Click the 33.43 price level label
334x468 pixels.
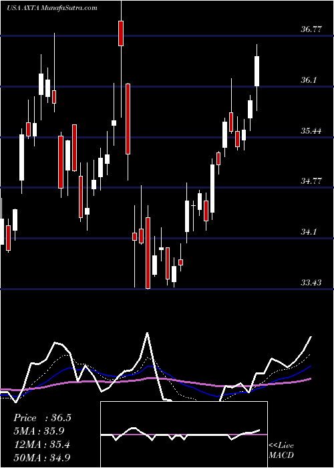[x=311, y=282]
